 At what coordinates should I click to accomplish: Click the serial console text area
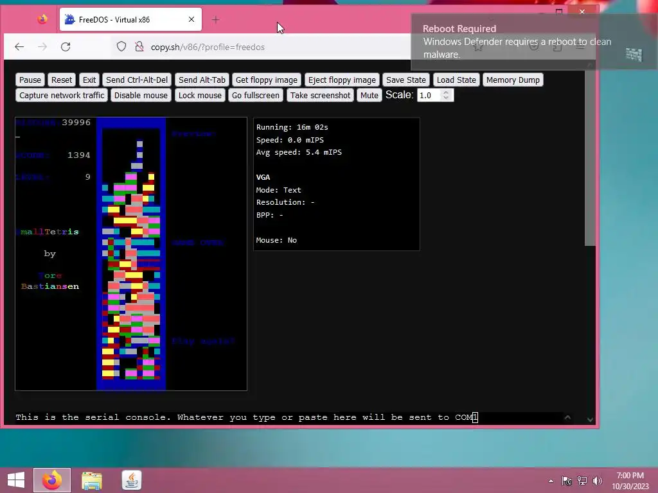[x=289, y=417]
